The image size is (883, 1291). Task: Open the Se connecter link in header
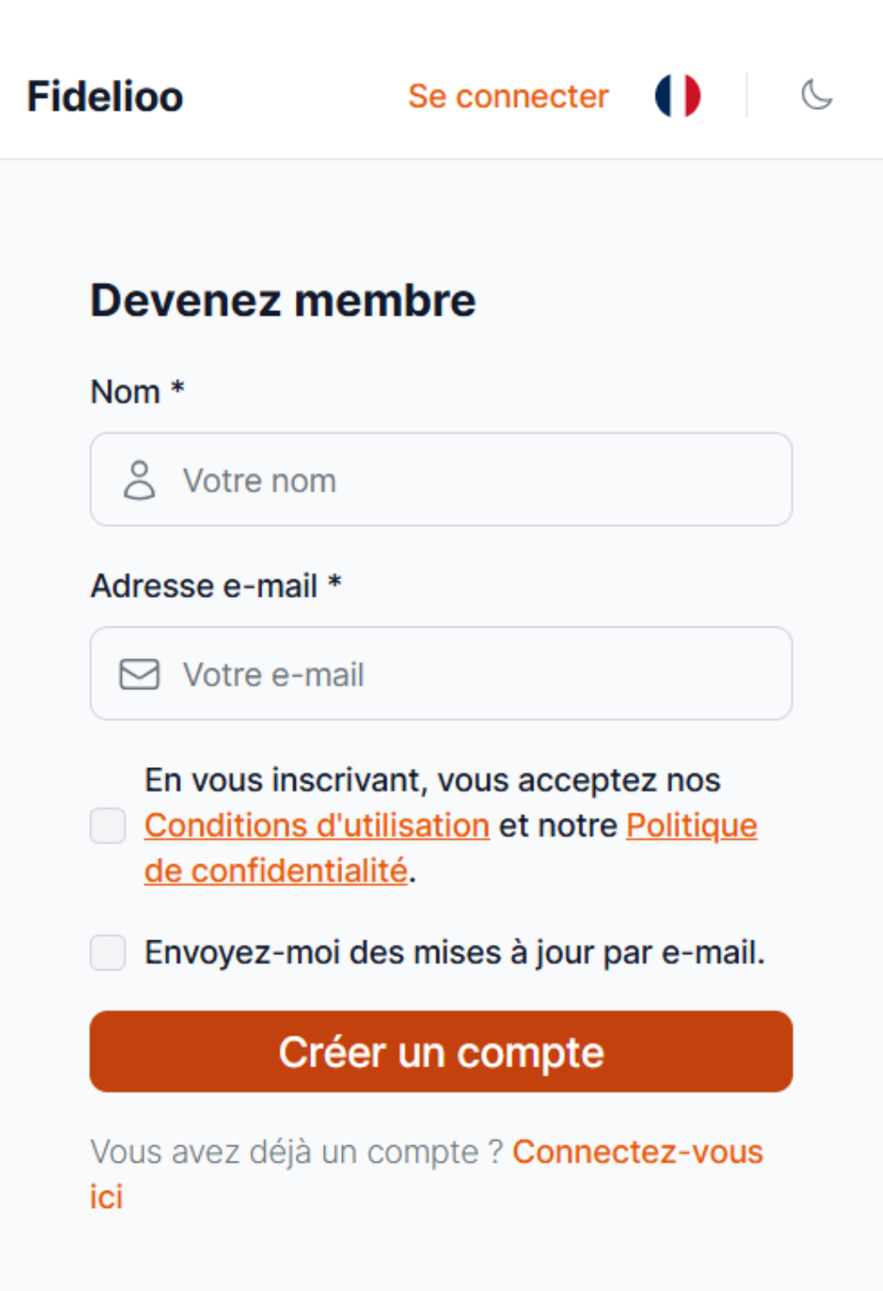tap(508, 96)
